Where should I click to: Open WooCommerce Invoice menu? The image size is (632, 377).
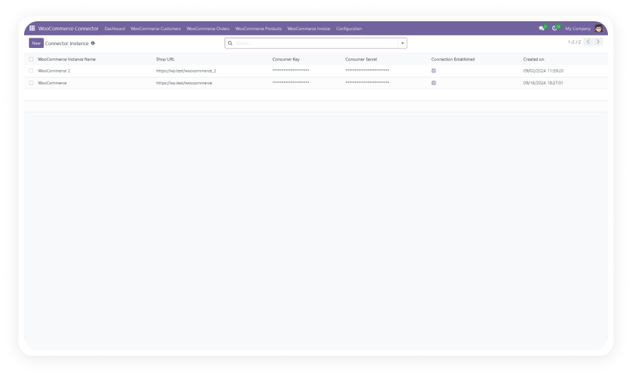coord(308,29)
